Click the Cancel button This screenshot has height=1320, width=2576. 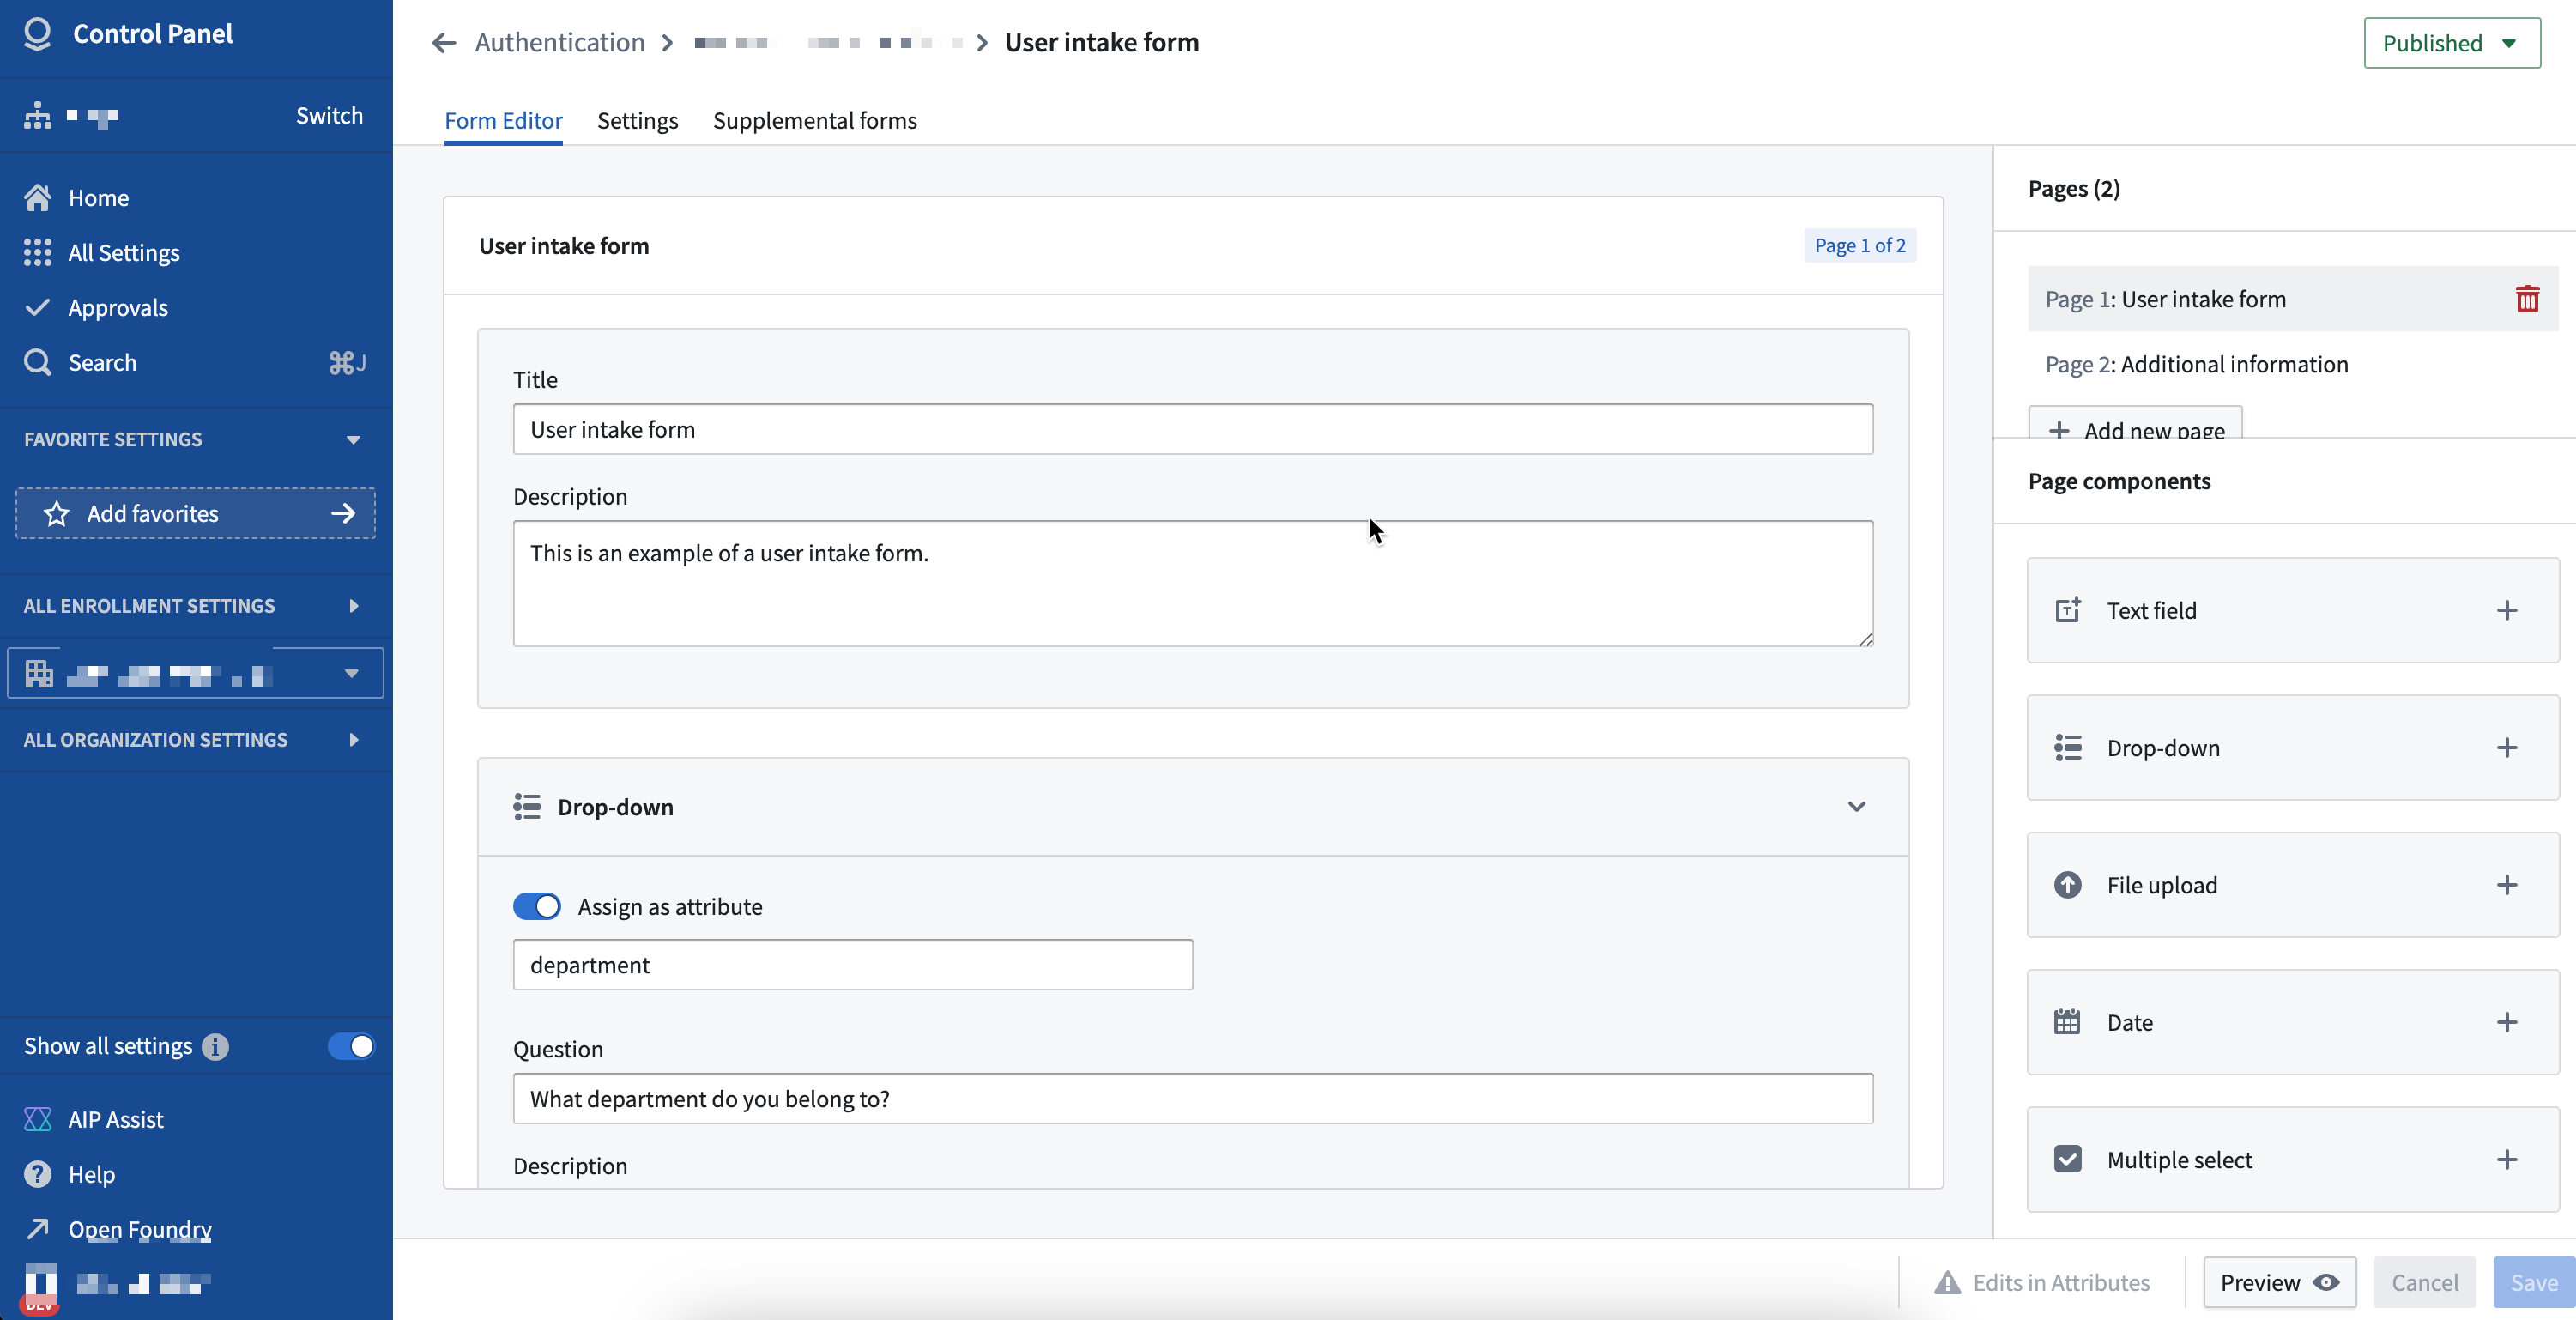click(x=2424, y=1282)
